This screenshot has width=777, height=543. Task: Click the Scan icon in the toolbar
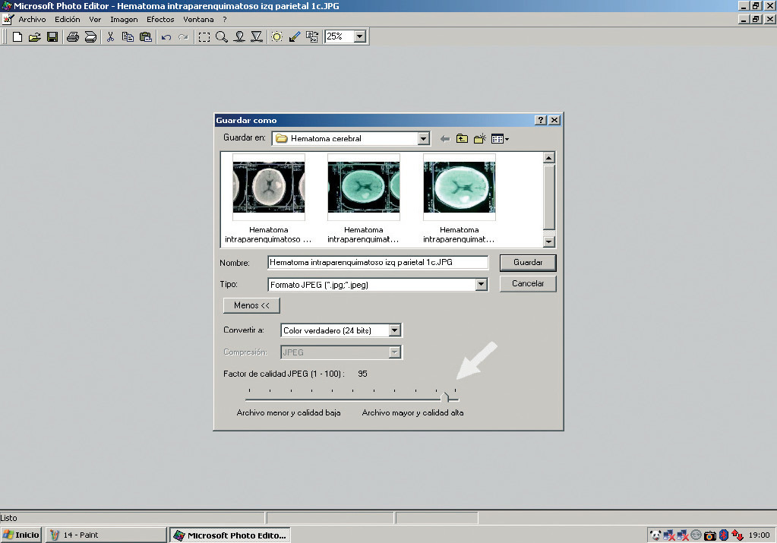(x=90, y=36)
